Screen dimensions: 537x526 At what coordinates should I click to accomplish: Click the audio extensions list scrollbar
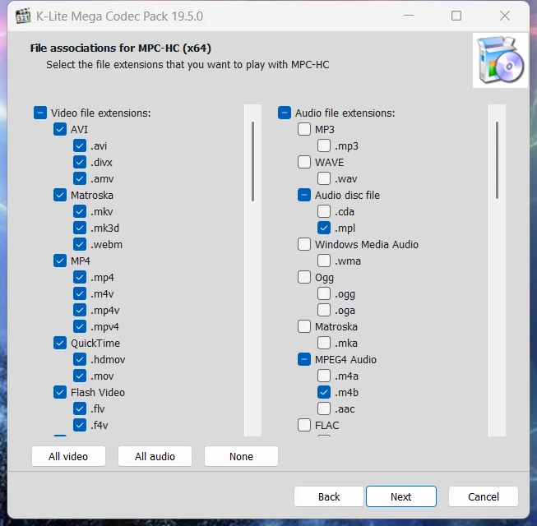click(x=497, y=161)
